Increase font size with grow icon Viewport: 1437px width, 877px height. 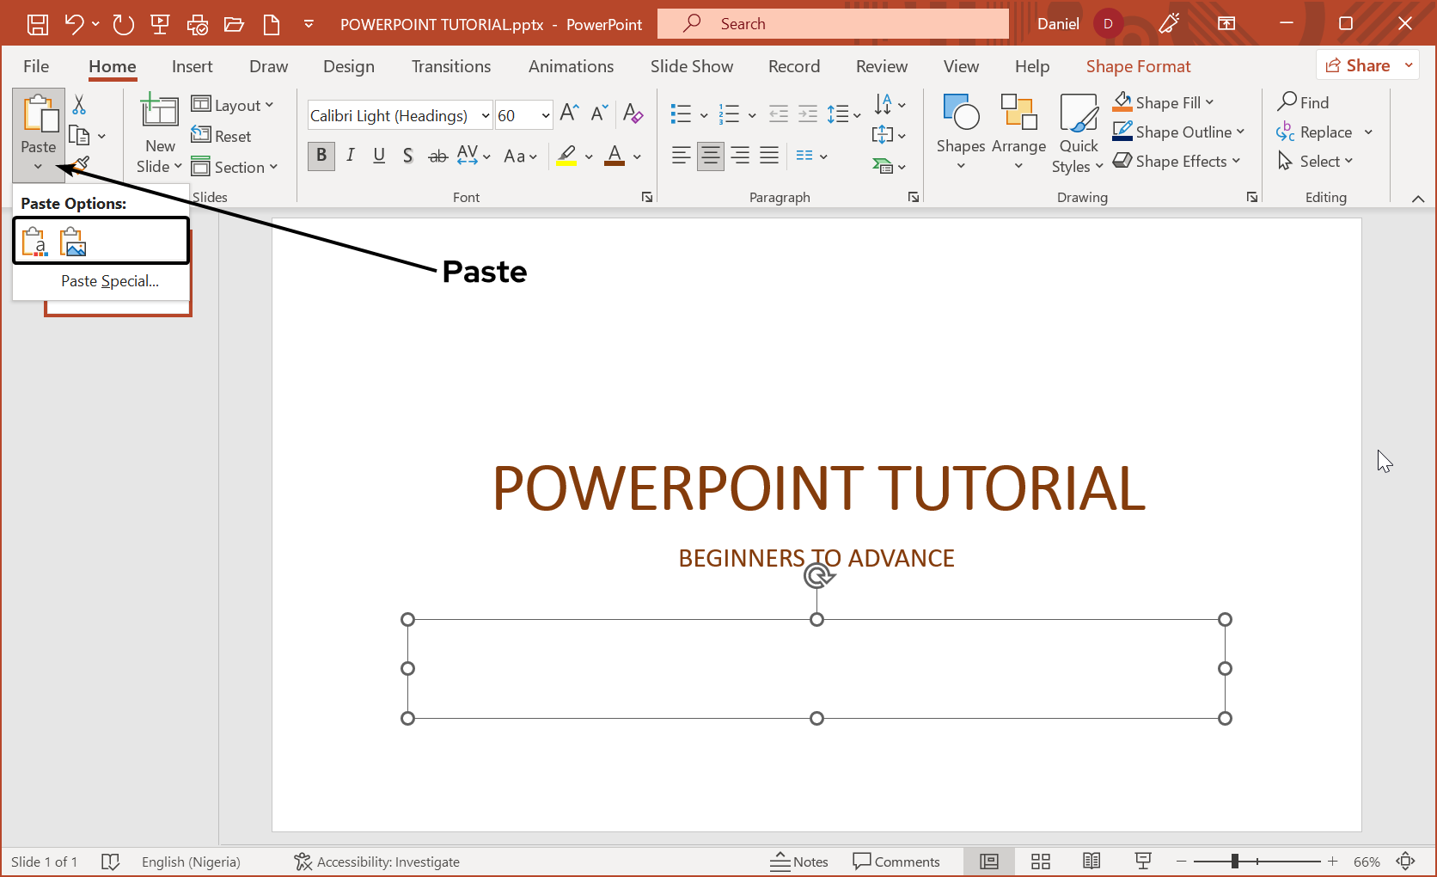coord(569,113)
